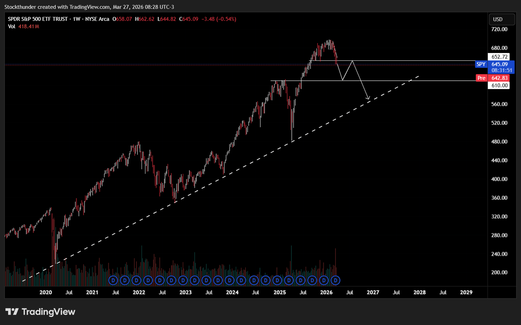Click the 2021 time axis label
Image resolution: width=521 pixels, height=325 pixels.
pos(92,293)
